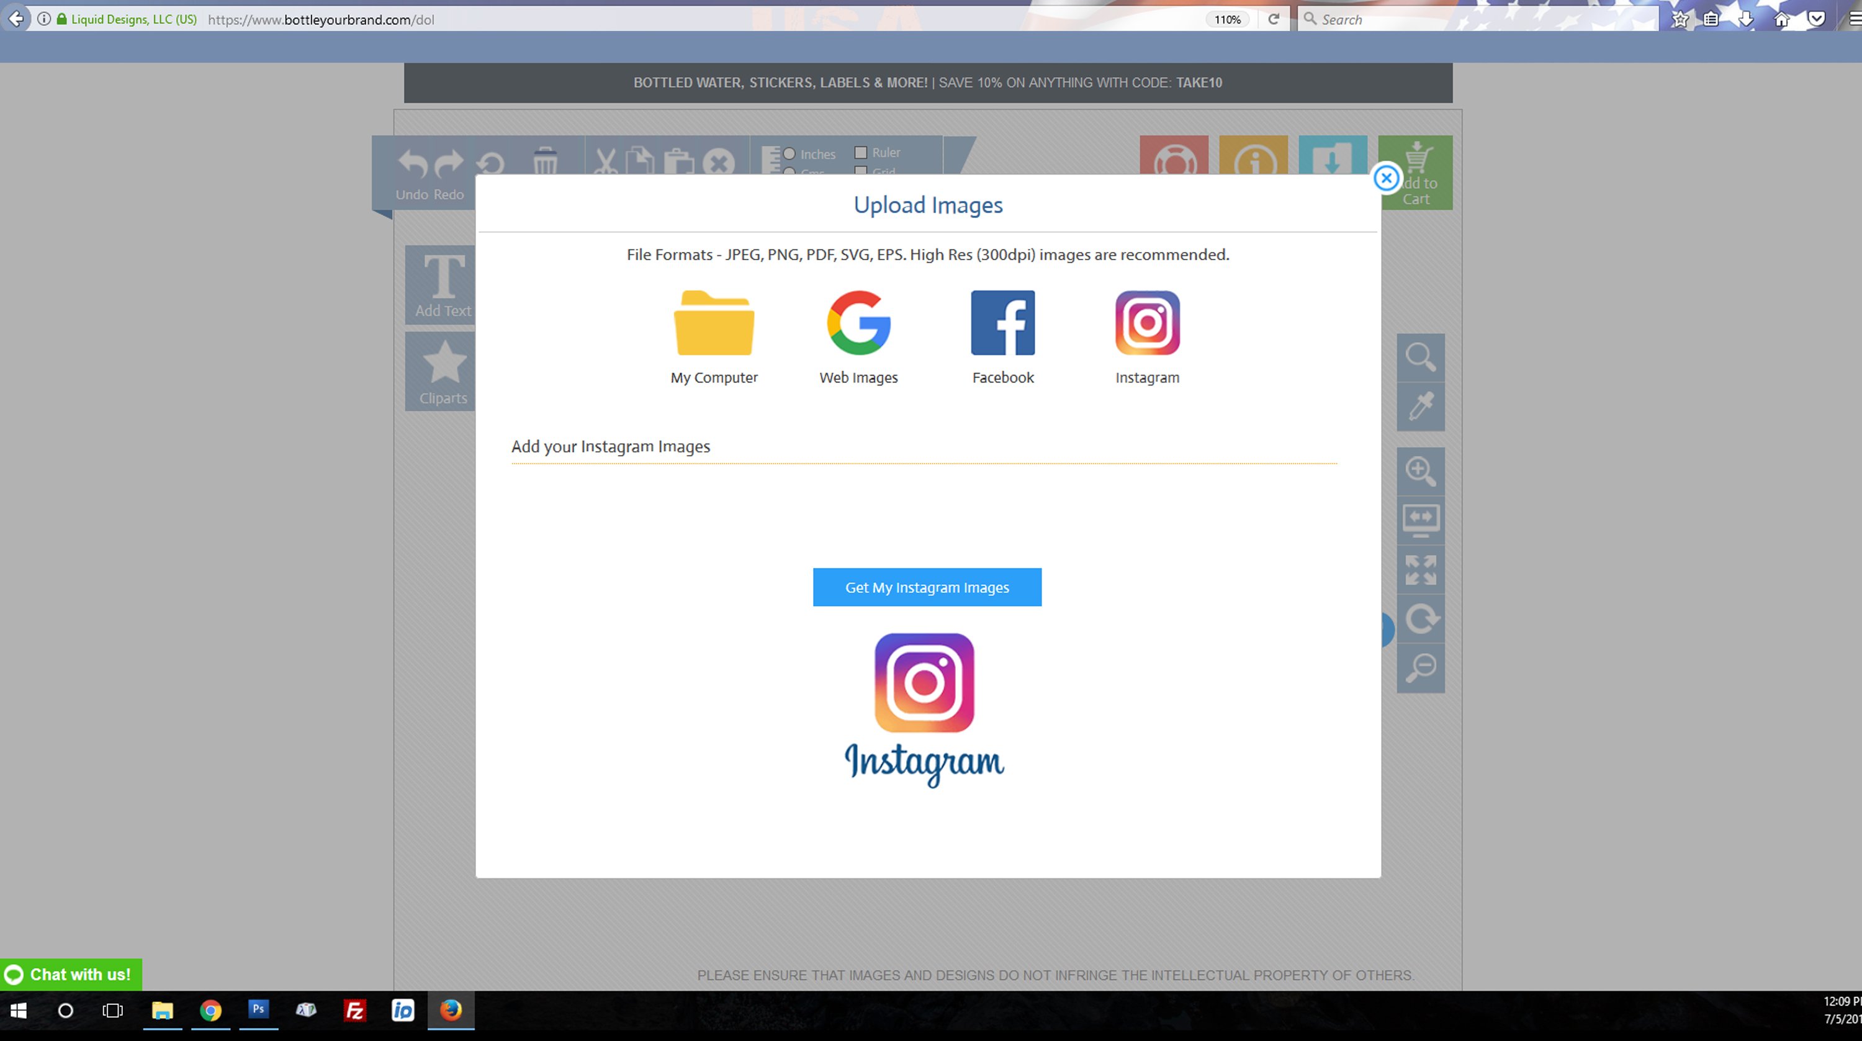
Task: Click the clipboard paste icon
Action: coord(678,161)
